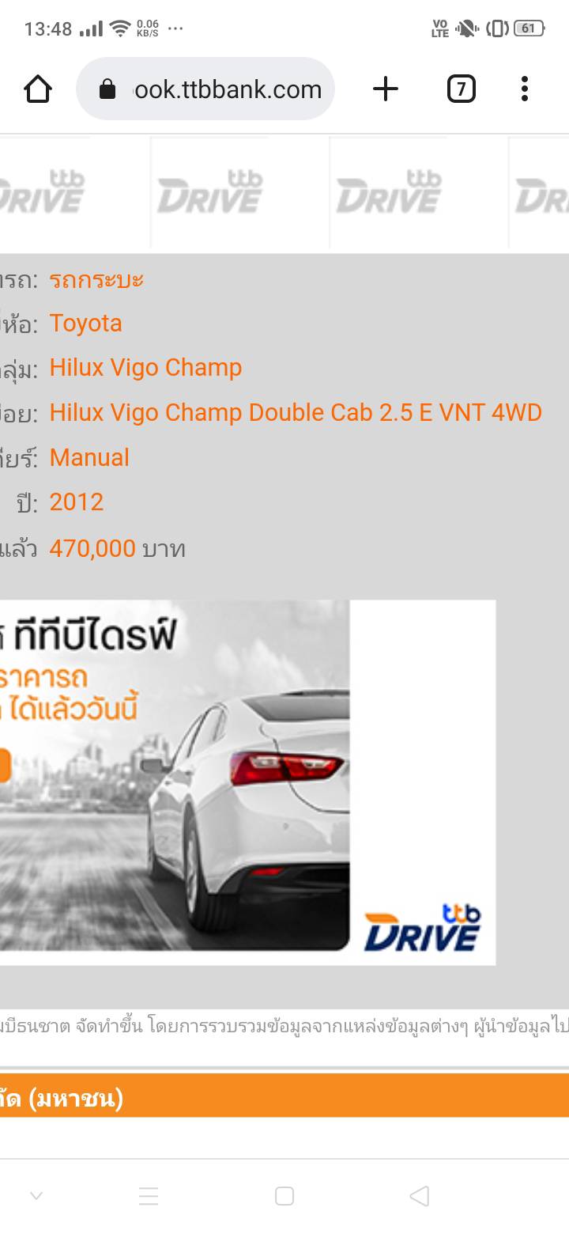
Task: Collapse navigation bar with down chevron
Action: click(36, 1196)
